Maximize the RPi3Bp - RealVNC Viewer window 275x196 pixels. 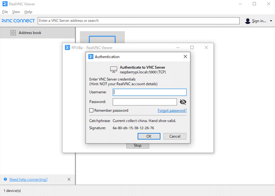pyautogui.click(x=192, y=47)
